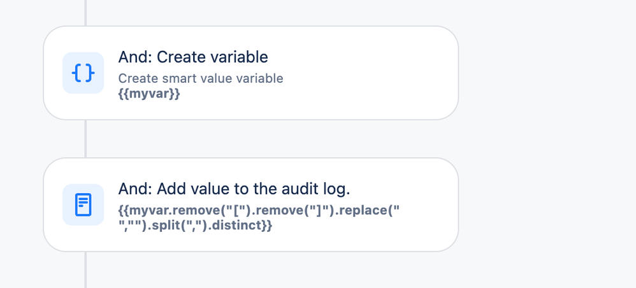The image size is (636, 288).
Task: Click the .split(",").distinct}} expression line
Action: point(196,225)
